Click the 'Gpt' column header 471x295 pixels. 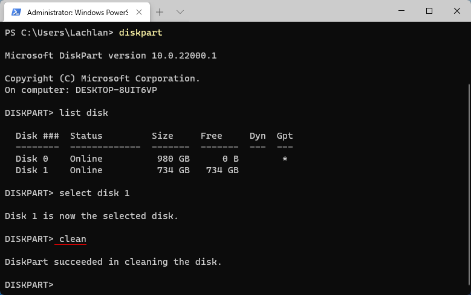tap(284, 136)
